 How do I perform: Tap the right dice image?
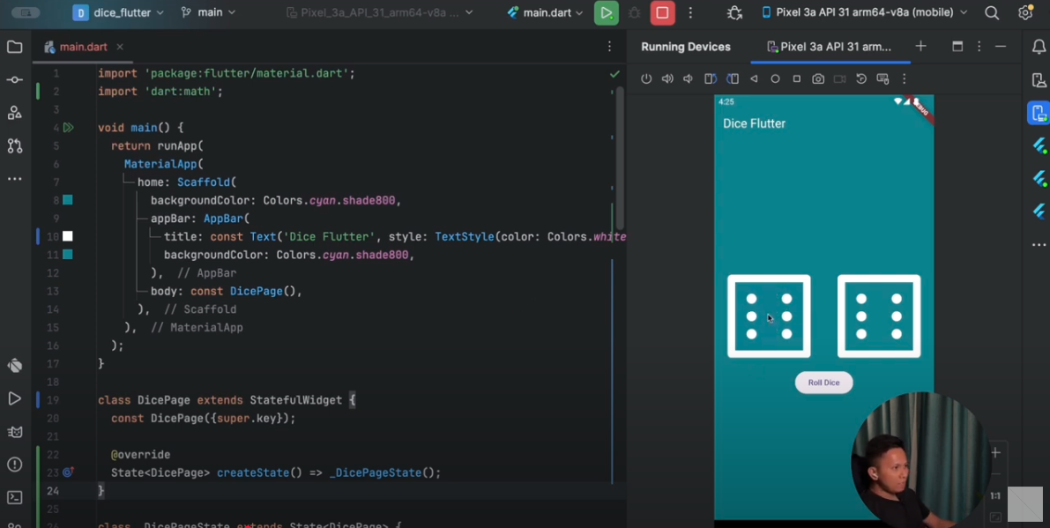tap(879, 316)
